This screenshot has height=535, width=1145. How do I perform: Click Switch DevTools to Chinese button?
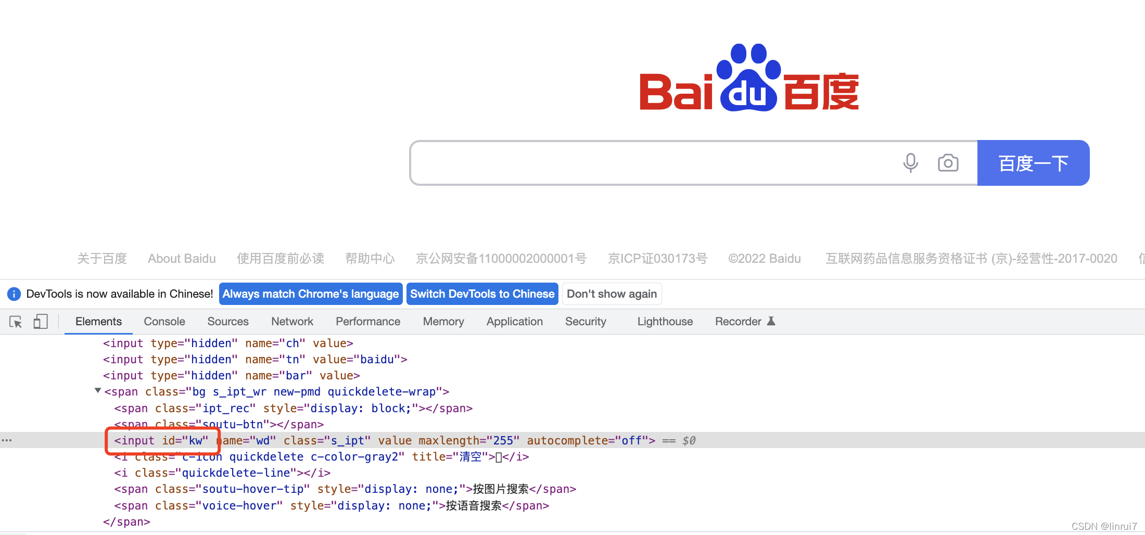pos(482,294)
